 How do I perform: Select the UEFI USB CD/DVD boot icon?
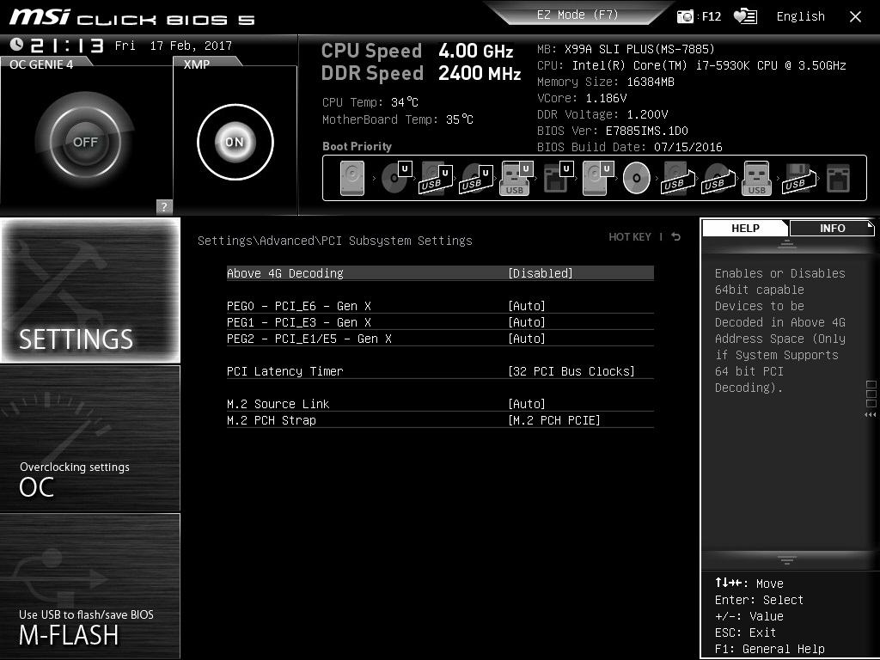pos(476,179)
